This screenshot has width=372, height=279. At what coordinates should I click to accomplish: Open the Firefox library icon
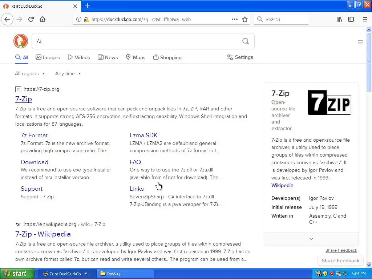[339, 19]
